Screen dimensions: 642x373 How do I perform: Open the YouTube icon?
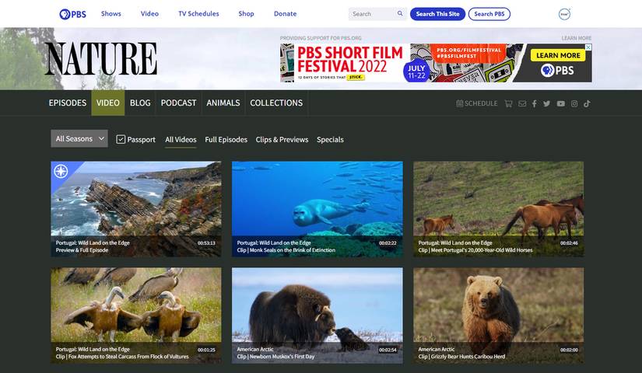point(561,103)
